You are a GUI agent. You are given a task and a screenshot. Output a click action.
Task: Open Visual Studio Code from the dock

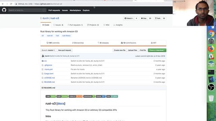point(211,79)
